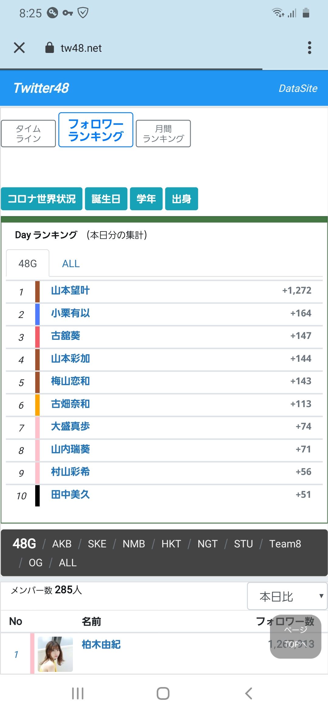Close the browser tab with X icon
This screenshot has height=712, width=328.
[x=19, y=48]
